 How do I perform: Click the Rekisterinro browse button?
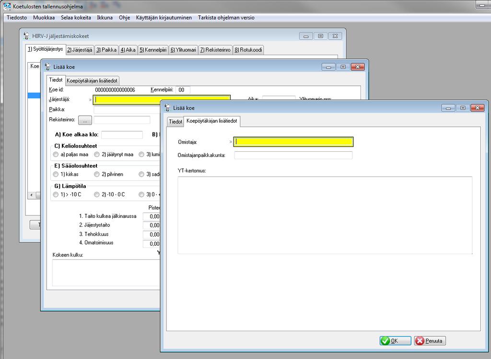85,120
